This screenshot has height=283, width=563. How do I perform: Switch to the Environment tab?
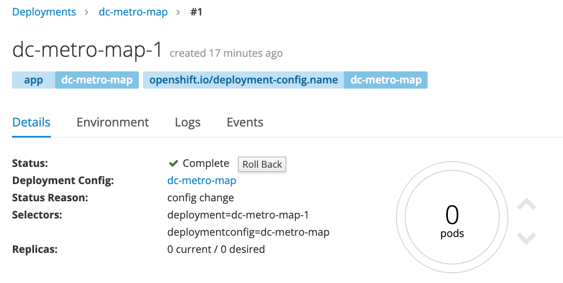pyautogui.click(x=113, y=122)
